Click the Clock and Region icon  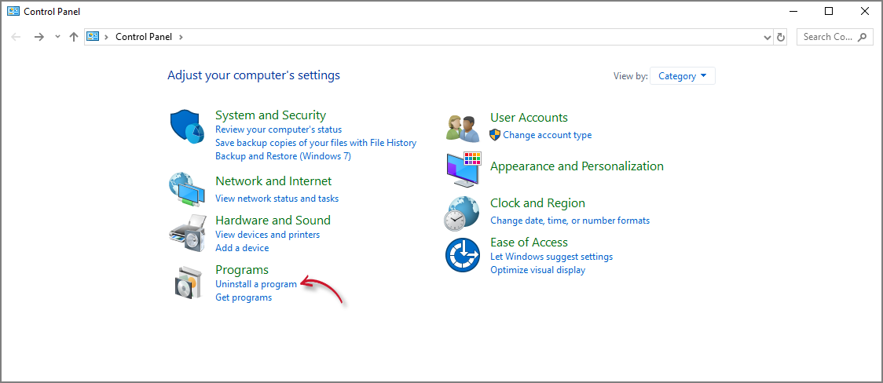tap(462, 213)
